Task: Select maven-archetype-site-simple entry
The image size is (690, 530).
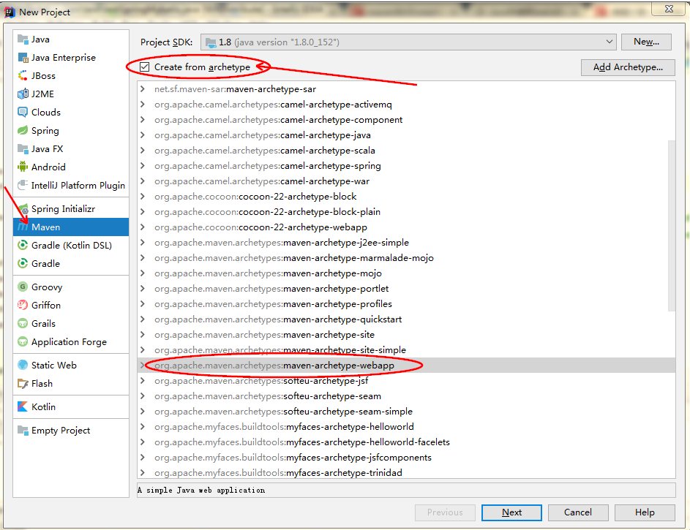Action: click(406, 350)
